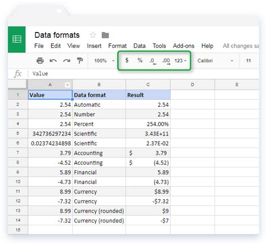Select cell with value 0.02374234898
This screenshot has height=245, width=267.
click(x=50, y=143)
